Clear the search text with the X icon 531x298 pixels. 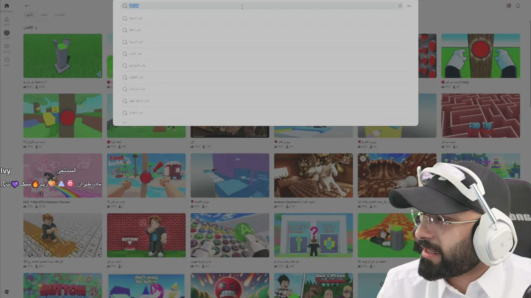click(x=400, y=6)
